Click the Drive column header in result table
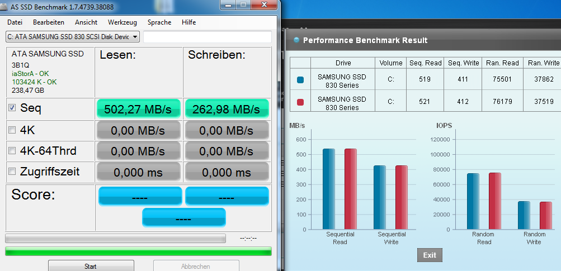 (343, 63)
